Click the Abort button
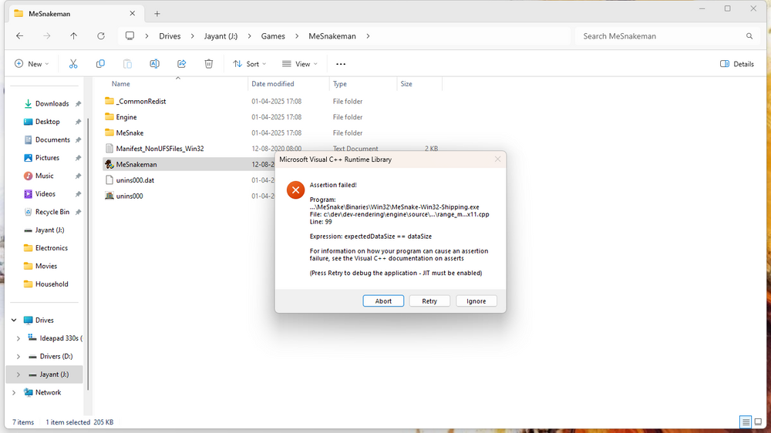Screen dimensions: 771x433 [383, 300]
